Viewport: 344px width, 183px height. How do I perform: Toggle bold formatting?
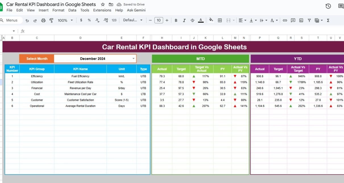click(x=176, y=20)
